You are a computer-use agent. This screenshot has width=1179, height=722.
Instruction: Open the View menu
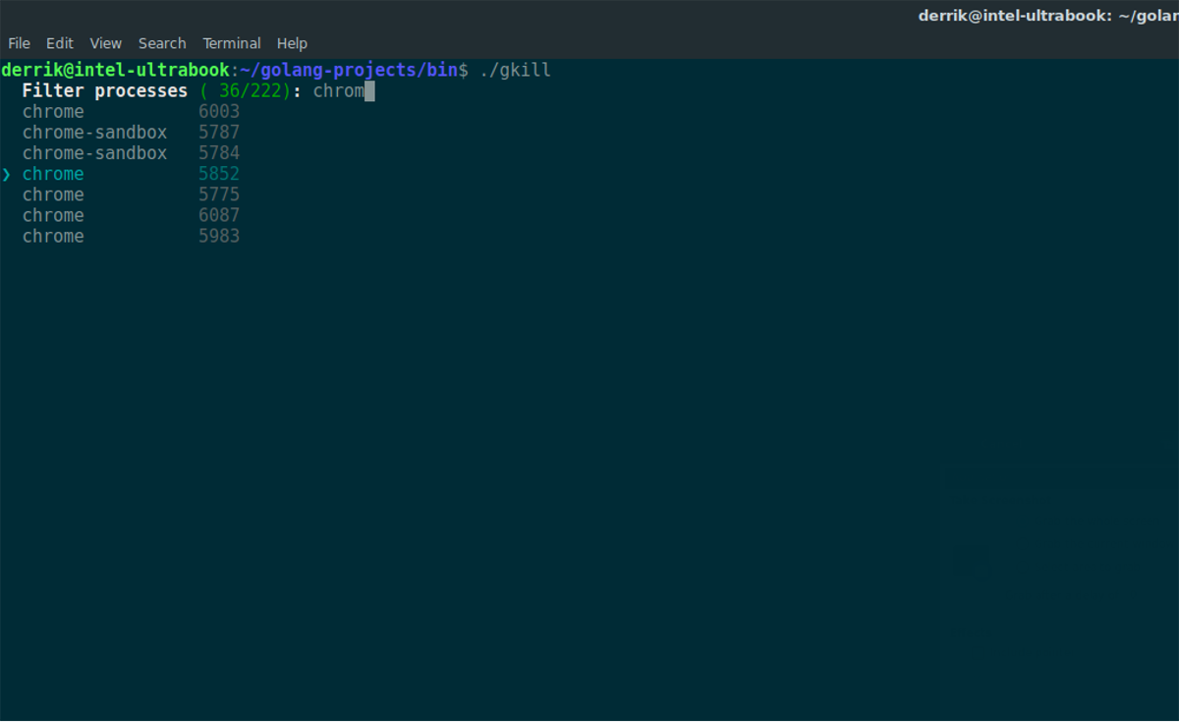(x=106, y=43)
